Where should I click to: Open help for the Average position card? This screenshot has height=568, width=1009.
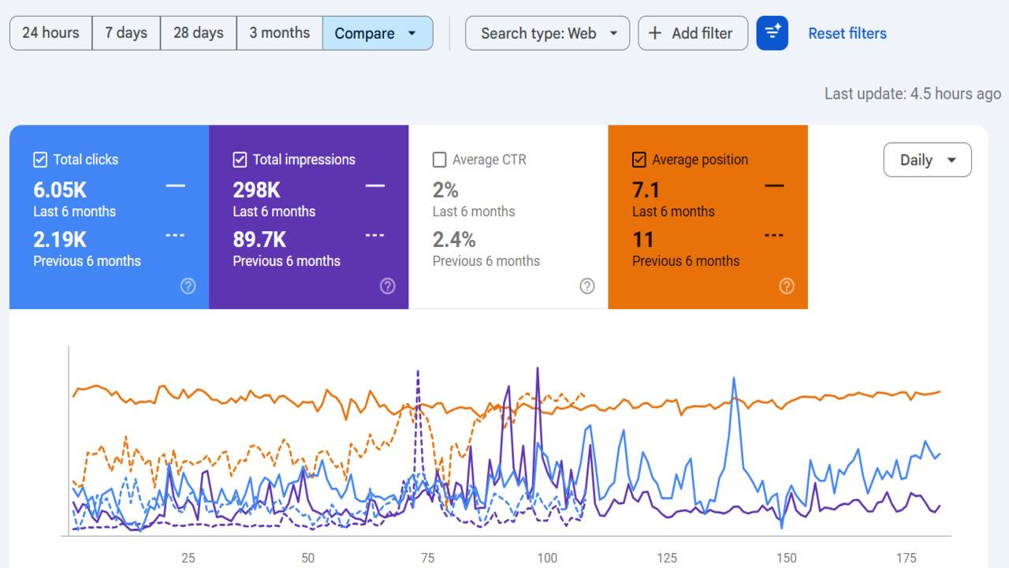(787, 286)
